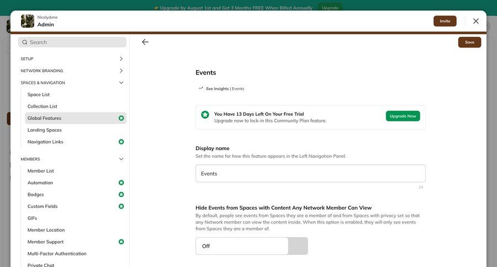
Task: Open the See Insights link
Action: (218, 89)
